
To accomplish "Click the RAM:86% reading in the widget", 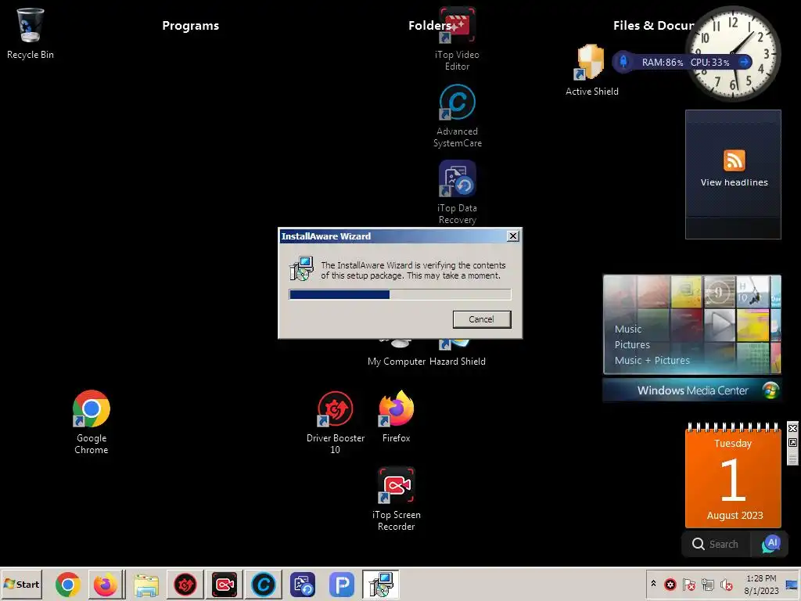I will pos(662,63).
